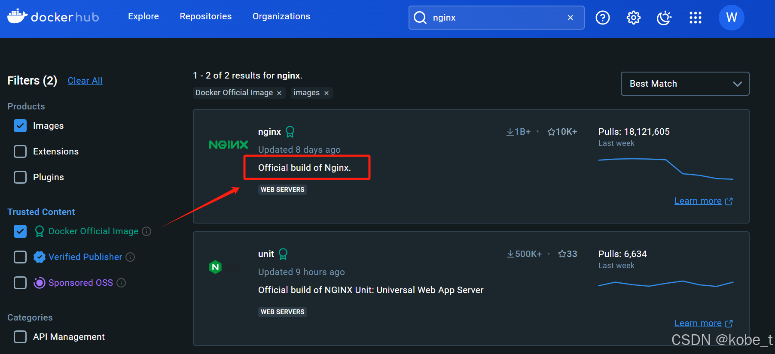Open Learn more on the unit card
Image resolution: width=775 pixels, height=354 pixels.
[x=703, y=323]
